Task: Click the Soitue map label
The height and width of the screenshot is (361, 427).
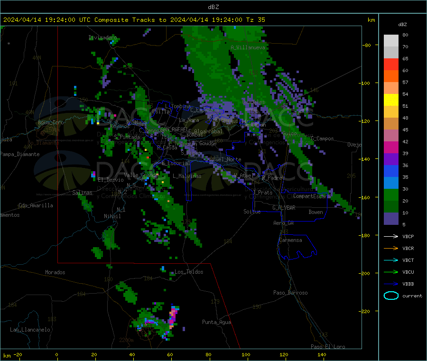Action: (x=252, y=212)
